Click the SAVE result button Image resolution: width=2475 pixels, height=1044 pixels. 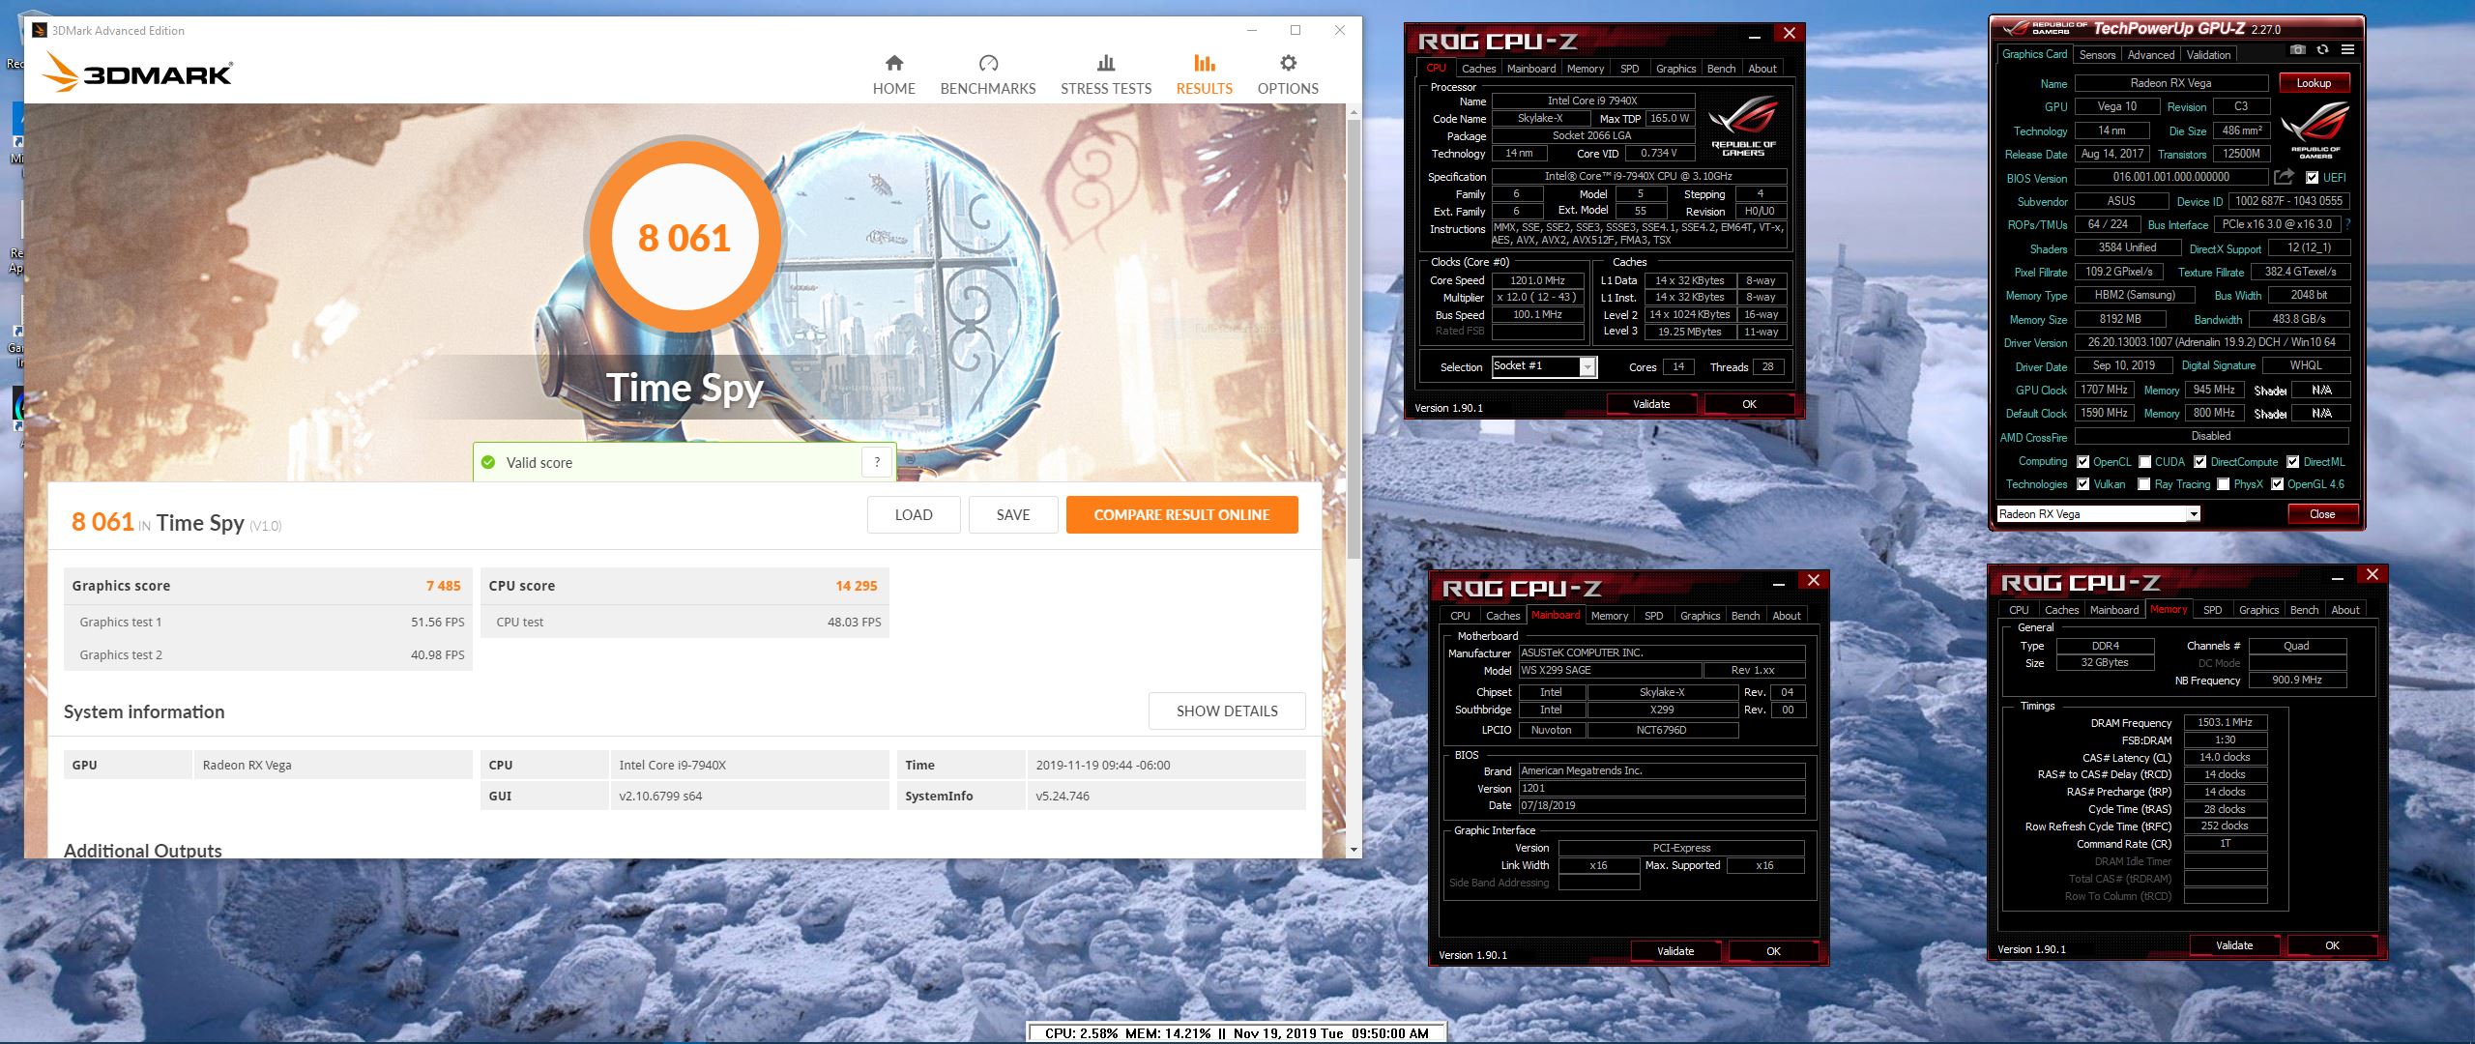click(1013, 515)
